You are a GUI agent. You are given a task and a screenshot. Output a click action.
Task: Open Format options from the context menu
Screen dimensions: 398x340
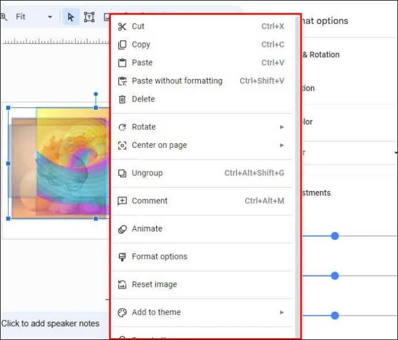coord(202,257)
